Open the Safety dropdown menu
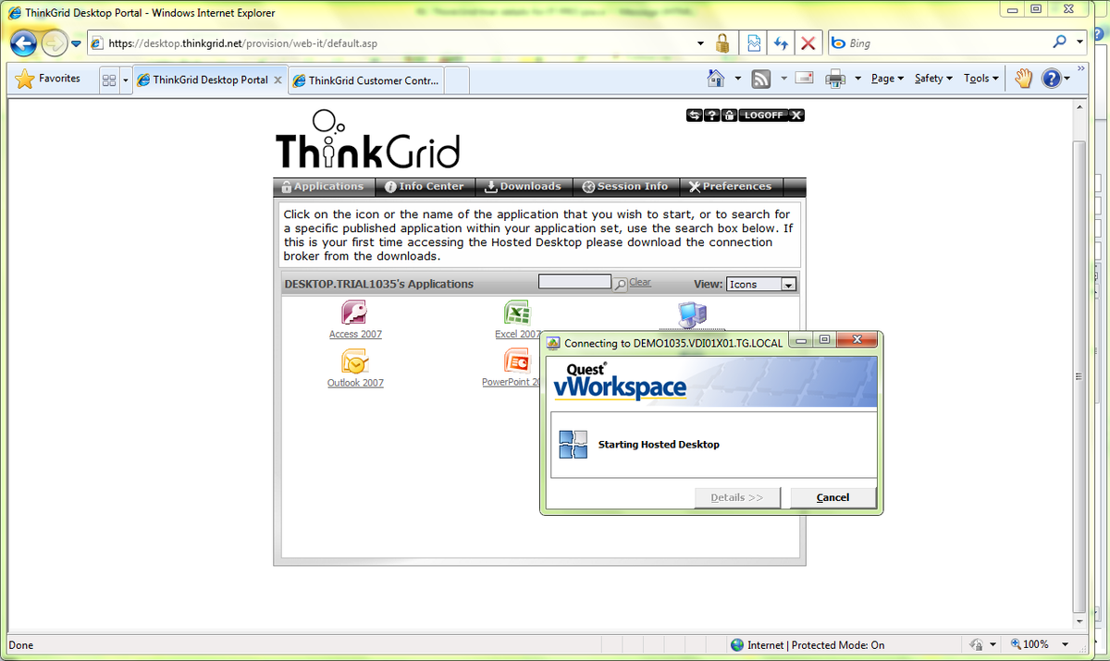 point(931,79)
